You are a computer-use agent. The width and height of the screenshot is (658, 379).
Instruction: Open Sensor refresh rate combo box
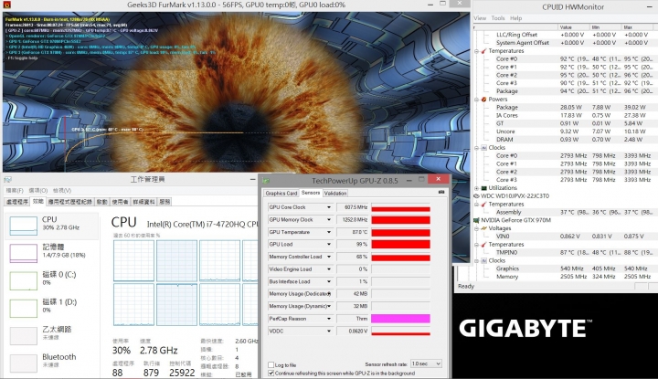pyautogui.click(x=426, y=363)
